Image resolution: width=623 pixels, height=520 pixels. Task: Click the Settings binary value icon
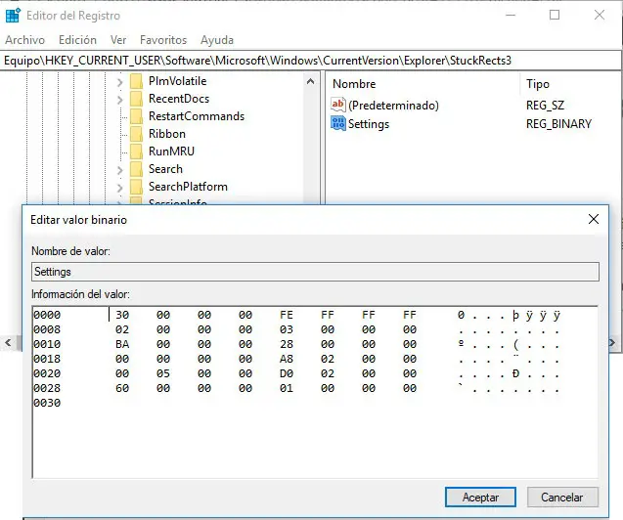click(x=338, y=123)
